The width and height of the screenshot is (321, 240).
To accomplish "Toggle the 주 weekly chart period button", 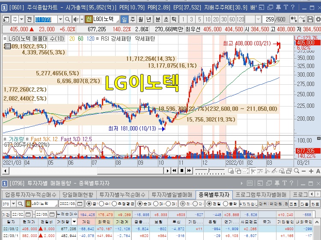I will [x=132, y=20].
